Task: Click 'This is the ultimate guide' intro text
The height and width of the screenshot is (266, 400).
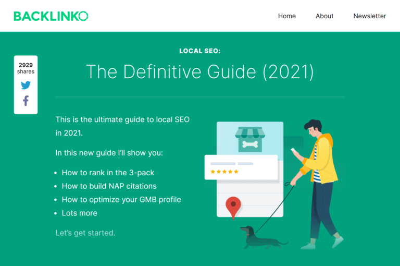Action: pos(122,126)
